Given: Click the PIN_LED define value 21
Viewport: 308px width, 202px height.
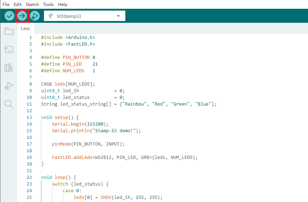Looking at the screenshot, I should tap(95, 64).
